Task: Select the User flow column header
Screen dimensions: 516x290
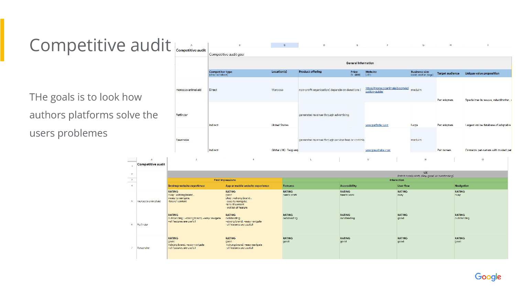Action: point(404,186)
